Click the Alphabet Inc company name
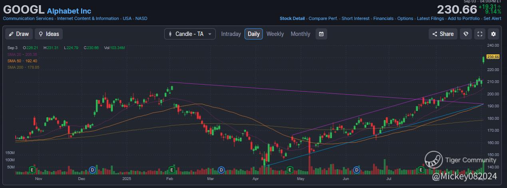 tap(69, 11)
